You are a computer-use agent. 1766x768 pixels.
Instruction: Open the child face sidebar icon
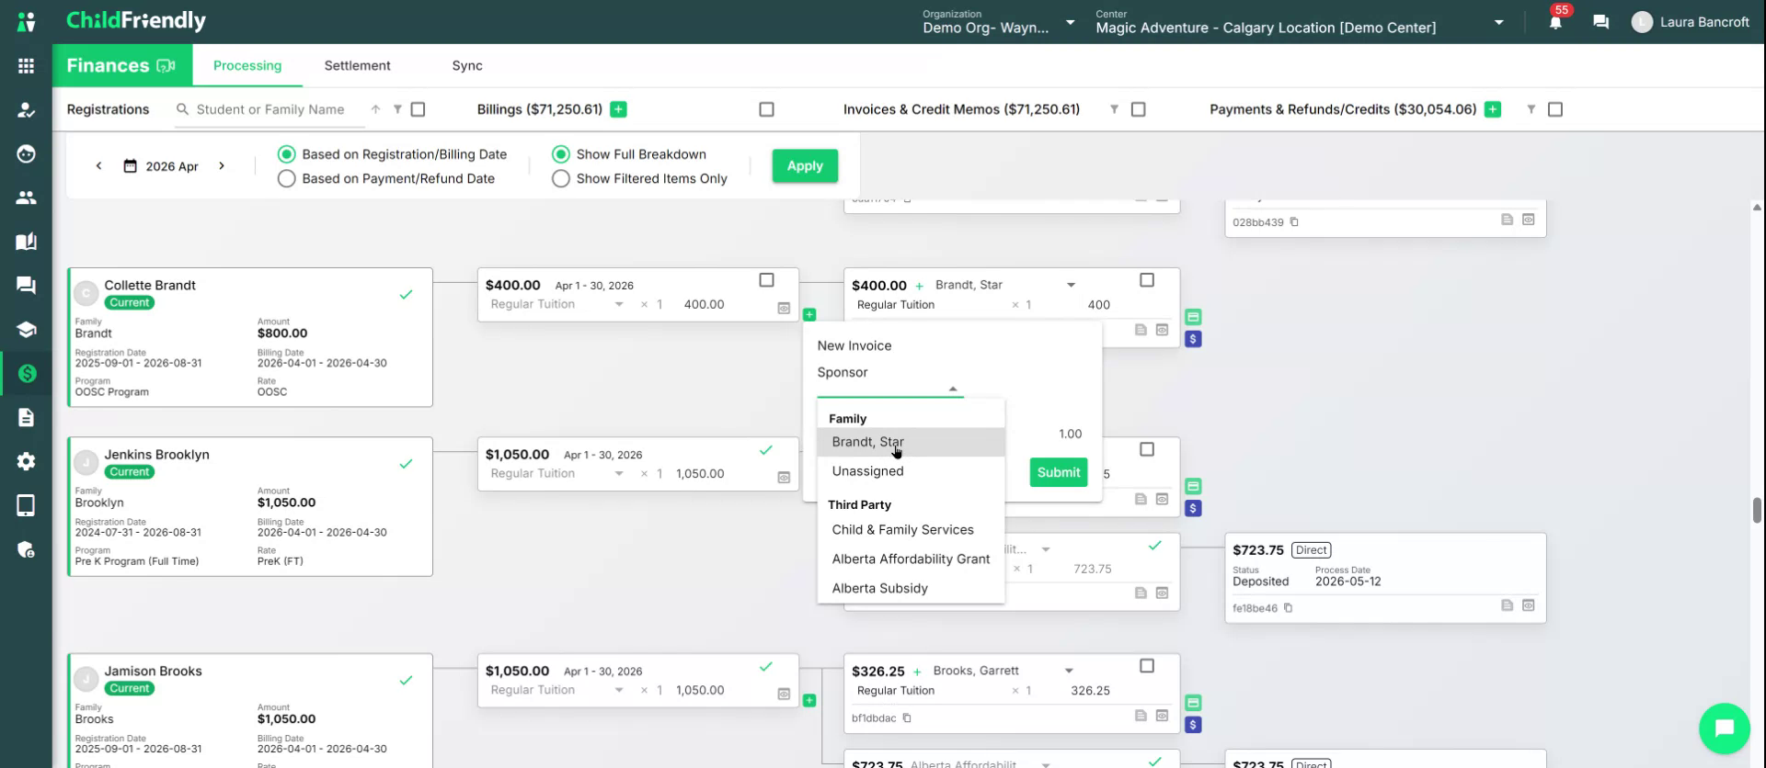(26, 153)
